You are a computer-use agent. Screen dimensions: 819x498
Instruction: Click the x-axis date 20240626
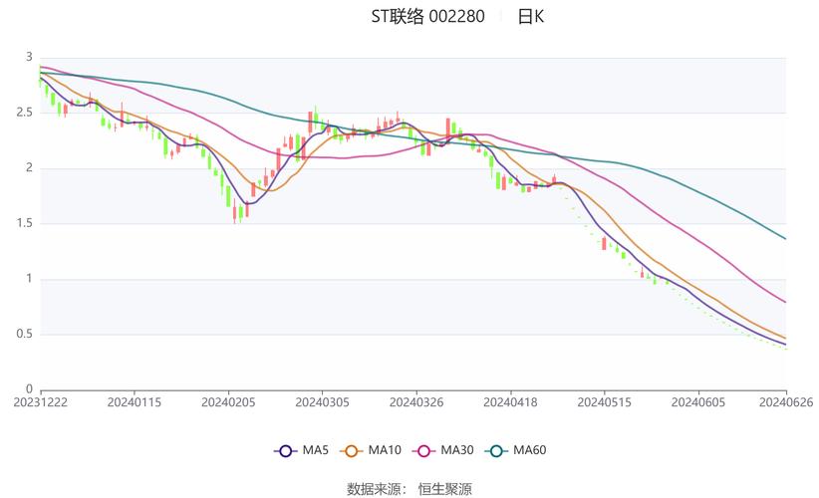point(786,402)
